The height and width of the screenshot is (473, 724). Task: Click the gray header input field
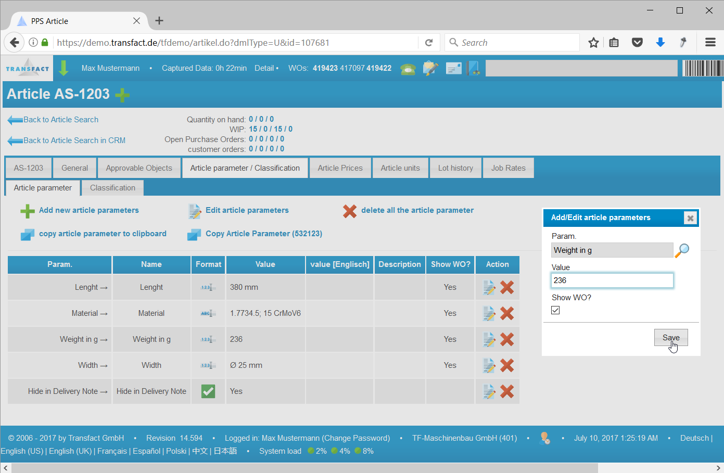(581, 68)
